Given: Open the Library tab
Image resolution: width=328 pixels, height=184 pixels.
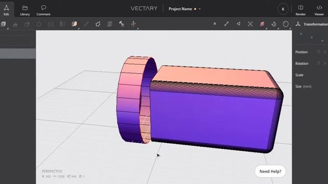Looking at the screenshot, I should [25, 10].
